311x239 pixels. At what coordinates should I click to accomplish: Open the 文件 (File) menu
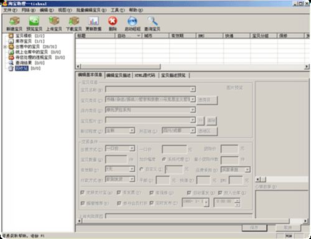coord(10,10)
